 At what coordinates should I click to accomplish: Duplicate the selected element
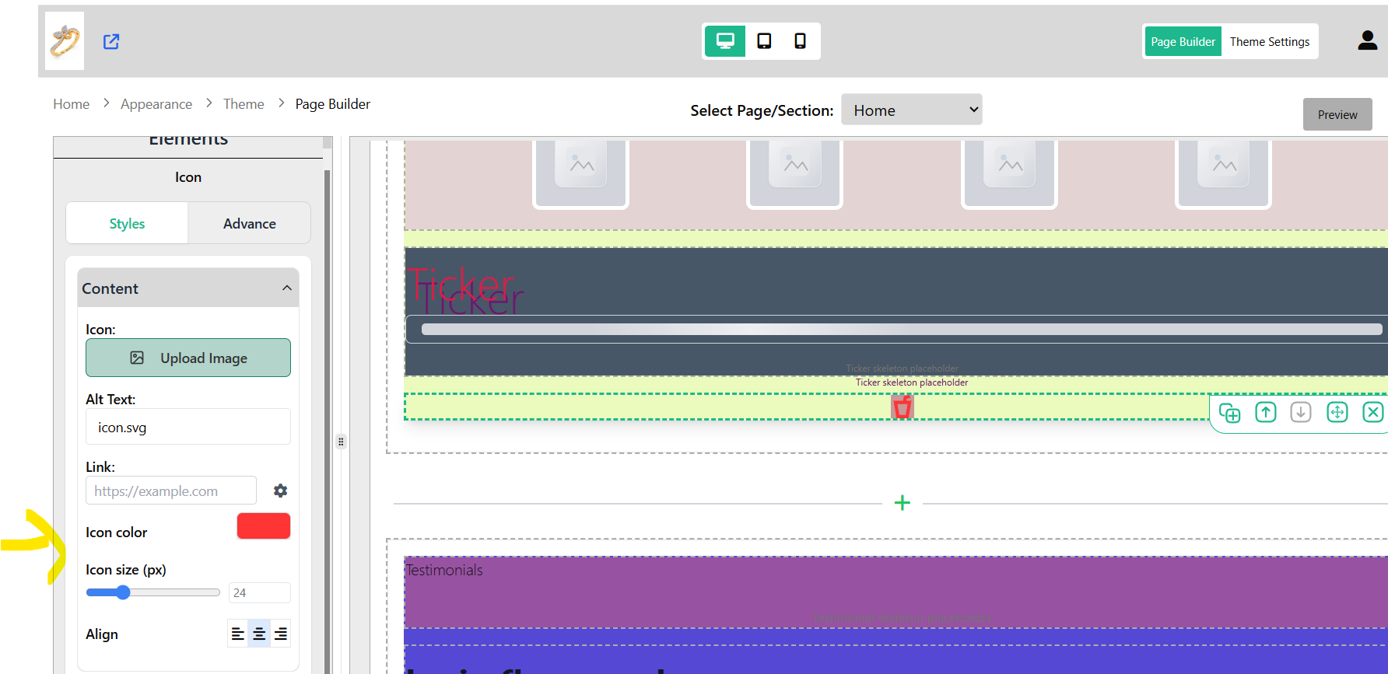[1230, 412]
